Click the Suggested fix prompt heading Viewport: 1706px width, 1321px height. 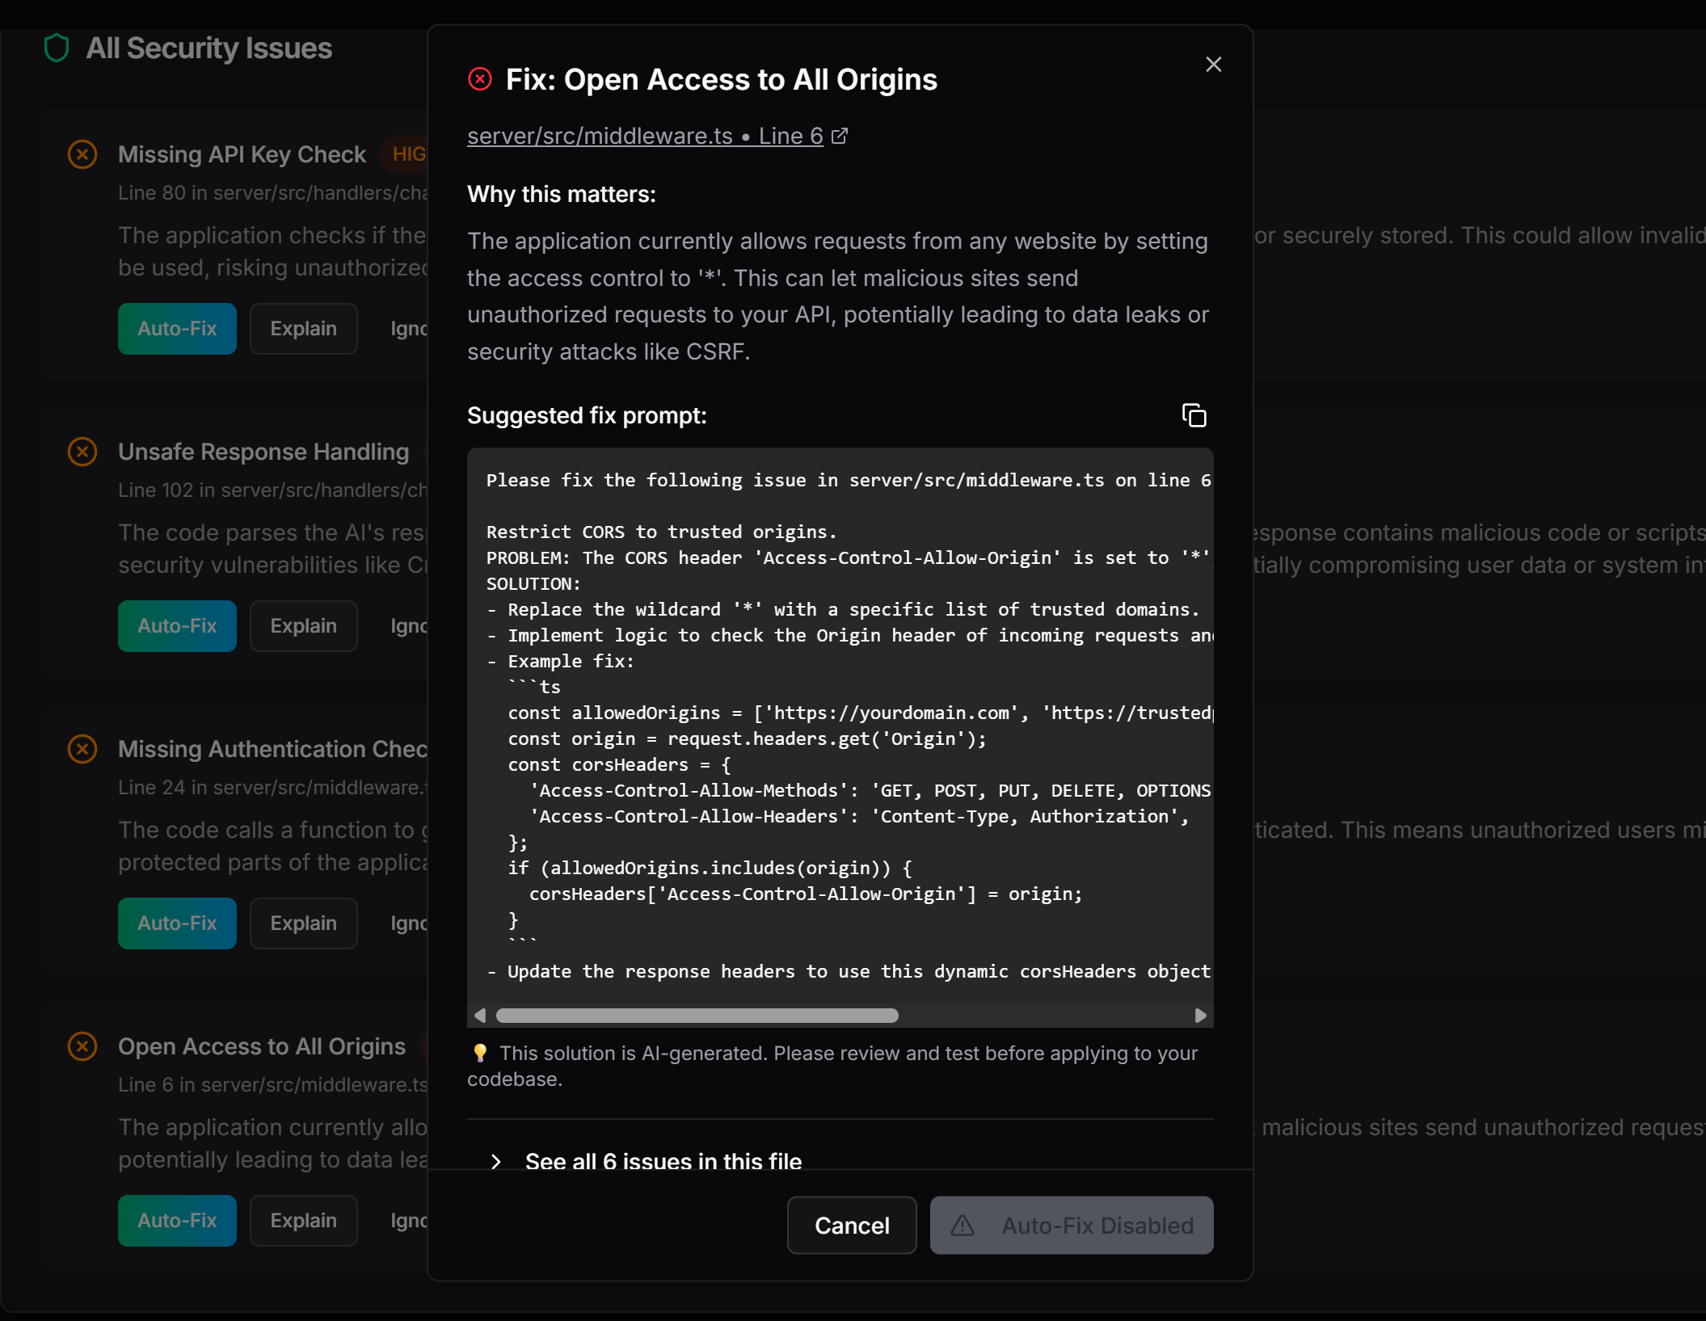click(x=587, y=415)
